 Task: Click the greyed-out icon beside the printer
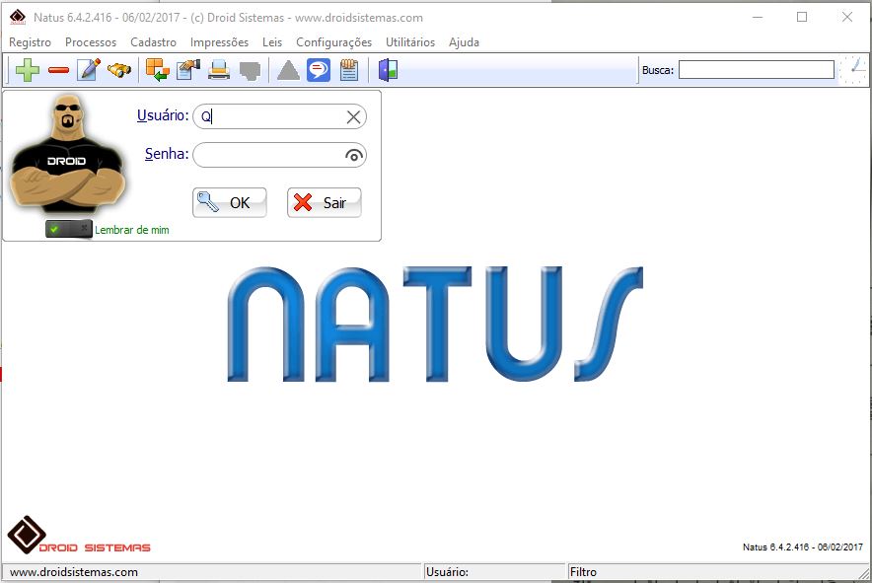pyautogui.click(x=250, y=71)
